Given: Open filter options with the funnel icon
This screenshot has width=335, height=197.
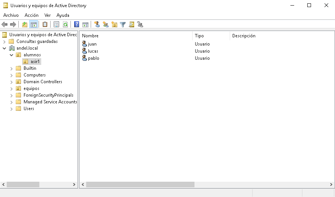Looking at the screenshot, I should pos(123,25).
